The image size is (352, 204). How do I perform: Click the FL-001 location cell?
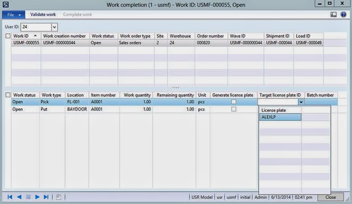[77, 102]
